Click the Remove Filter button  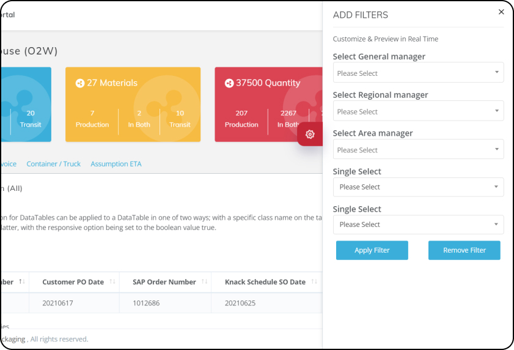point(464,250)
